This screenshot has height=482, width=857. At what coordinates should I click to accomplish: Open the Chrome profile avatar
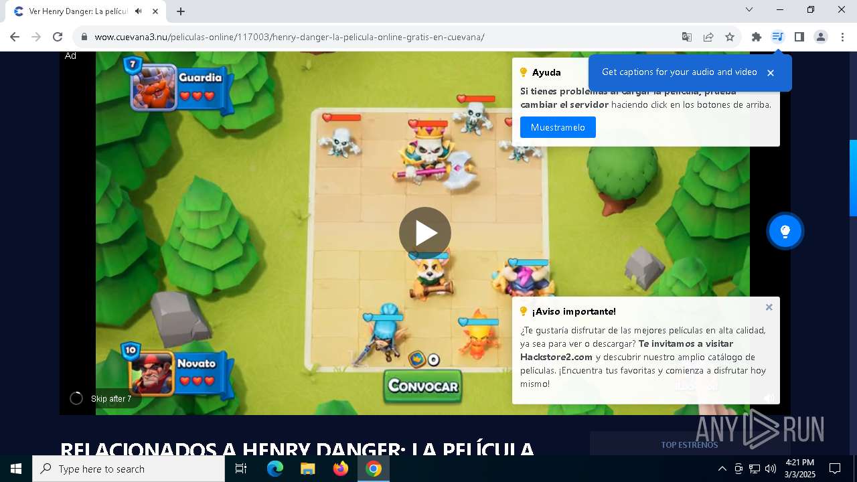pyautogui.click(x=820, y=37)
